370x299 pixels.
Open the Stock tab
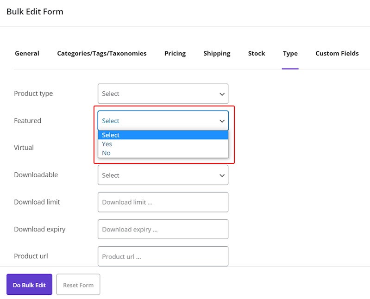pos(257,53)
